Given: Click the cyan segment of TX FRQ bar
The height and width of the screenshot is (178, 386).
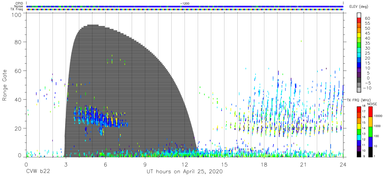Looking at the screenshot, I should 359,137.
